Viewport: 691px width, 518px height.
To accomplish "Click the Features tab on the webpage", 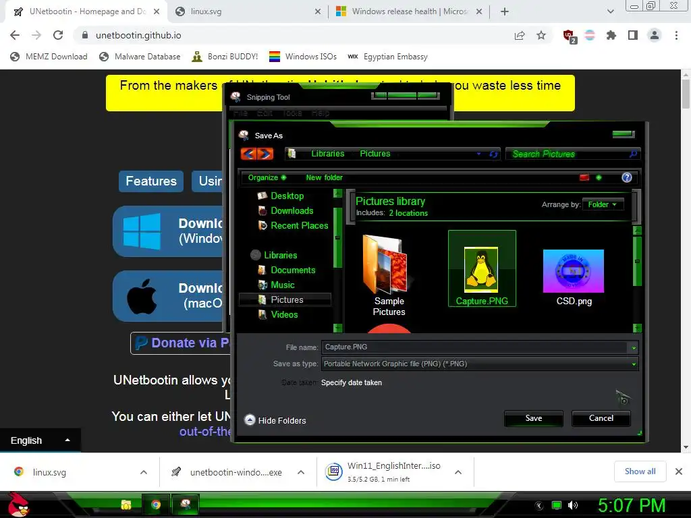I will (x=151, y=181).
